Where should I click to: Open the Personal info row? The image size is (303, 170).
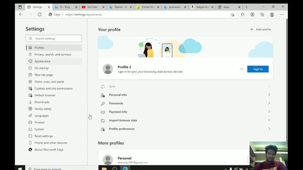[x=185, y=95]
